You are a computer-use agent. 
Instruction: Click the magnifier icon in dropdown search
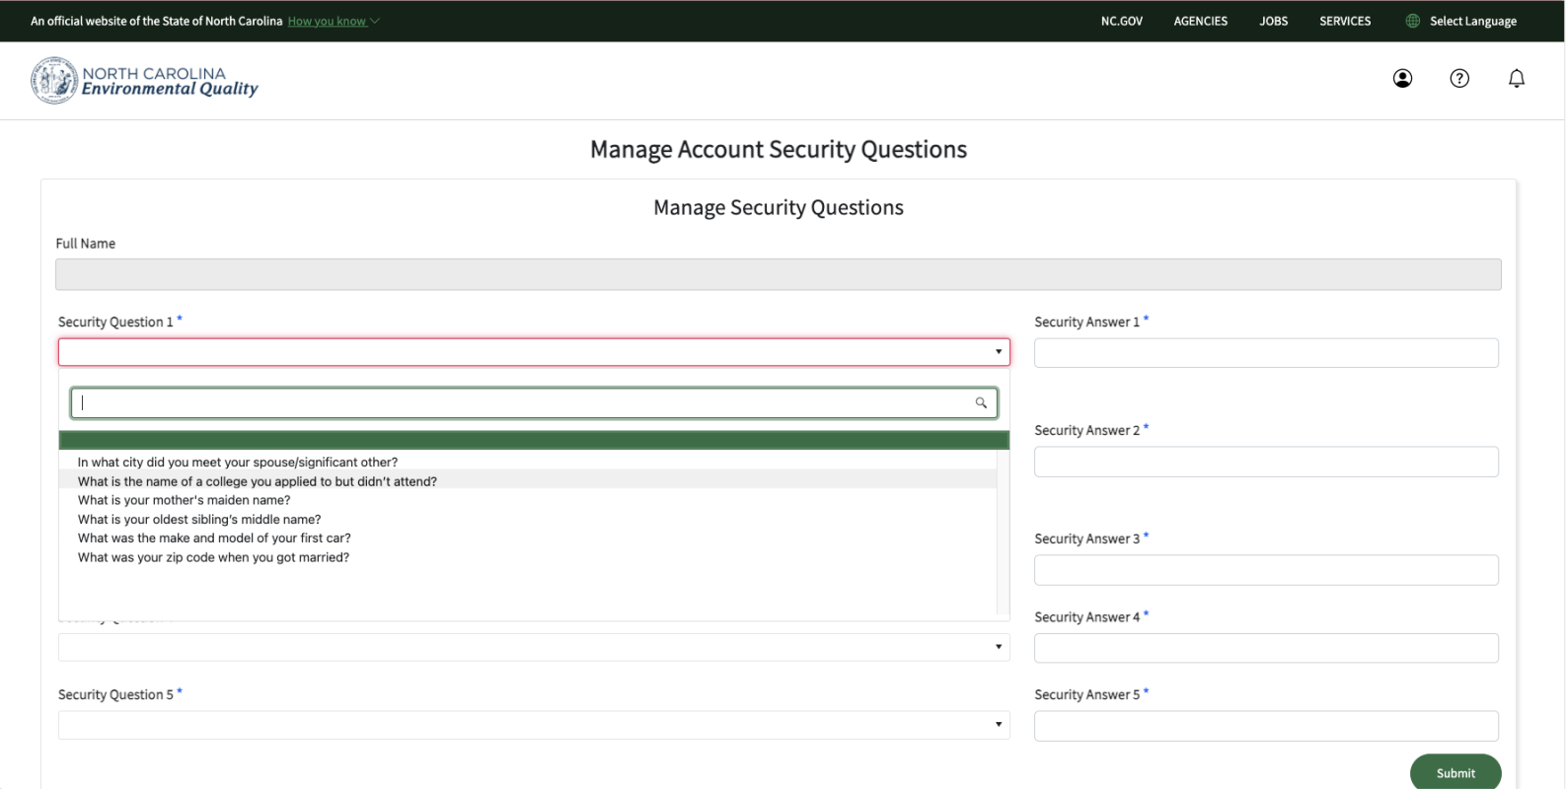pyautogui.click(x=981, y=402)
